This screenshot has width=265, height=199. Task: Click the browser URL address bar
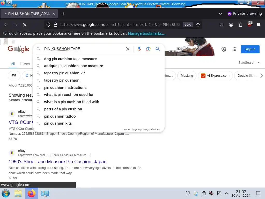click(120, 25)
